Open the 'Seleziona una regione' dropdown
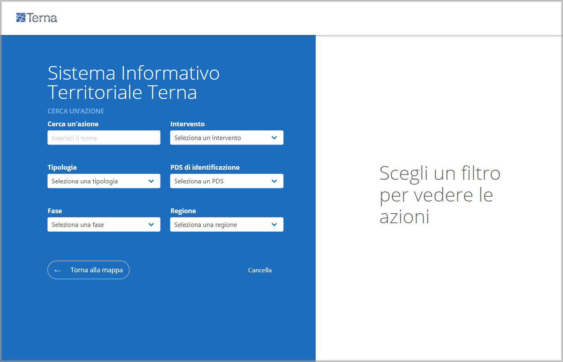Image resolution: width=563 pixels, height=362 pixels. click(227, 224)
